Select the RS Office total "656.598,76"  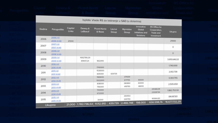(x=156, y=102)
